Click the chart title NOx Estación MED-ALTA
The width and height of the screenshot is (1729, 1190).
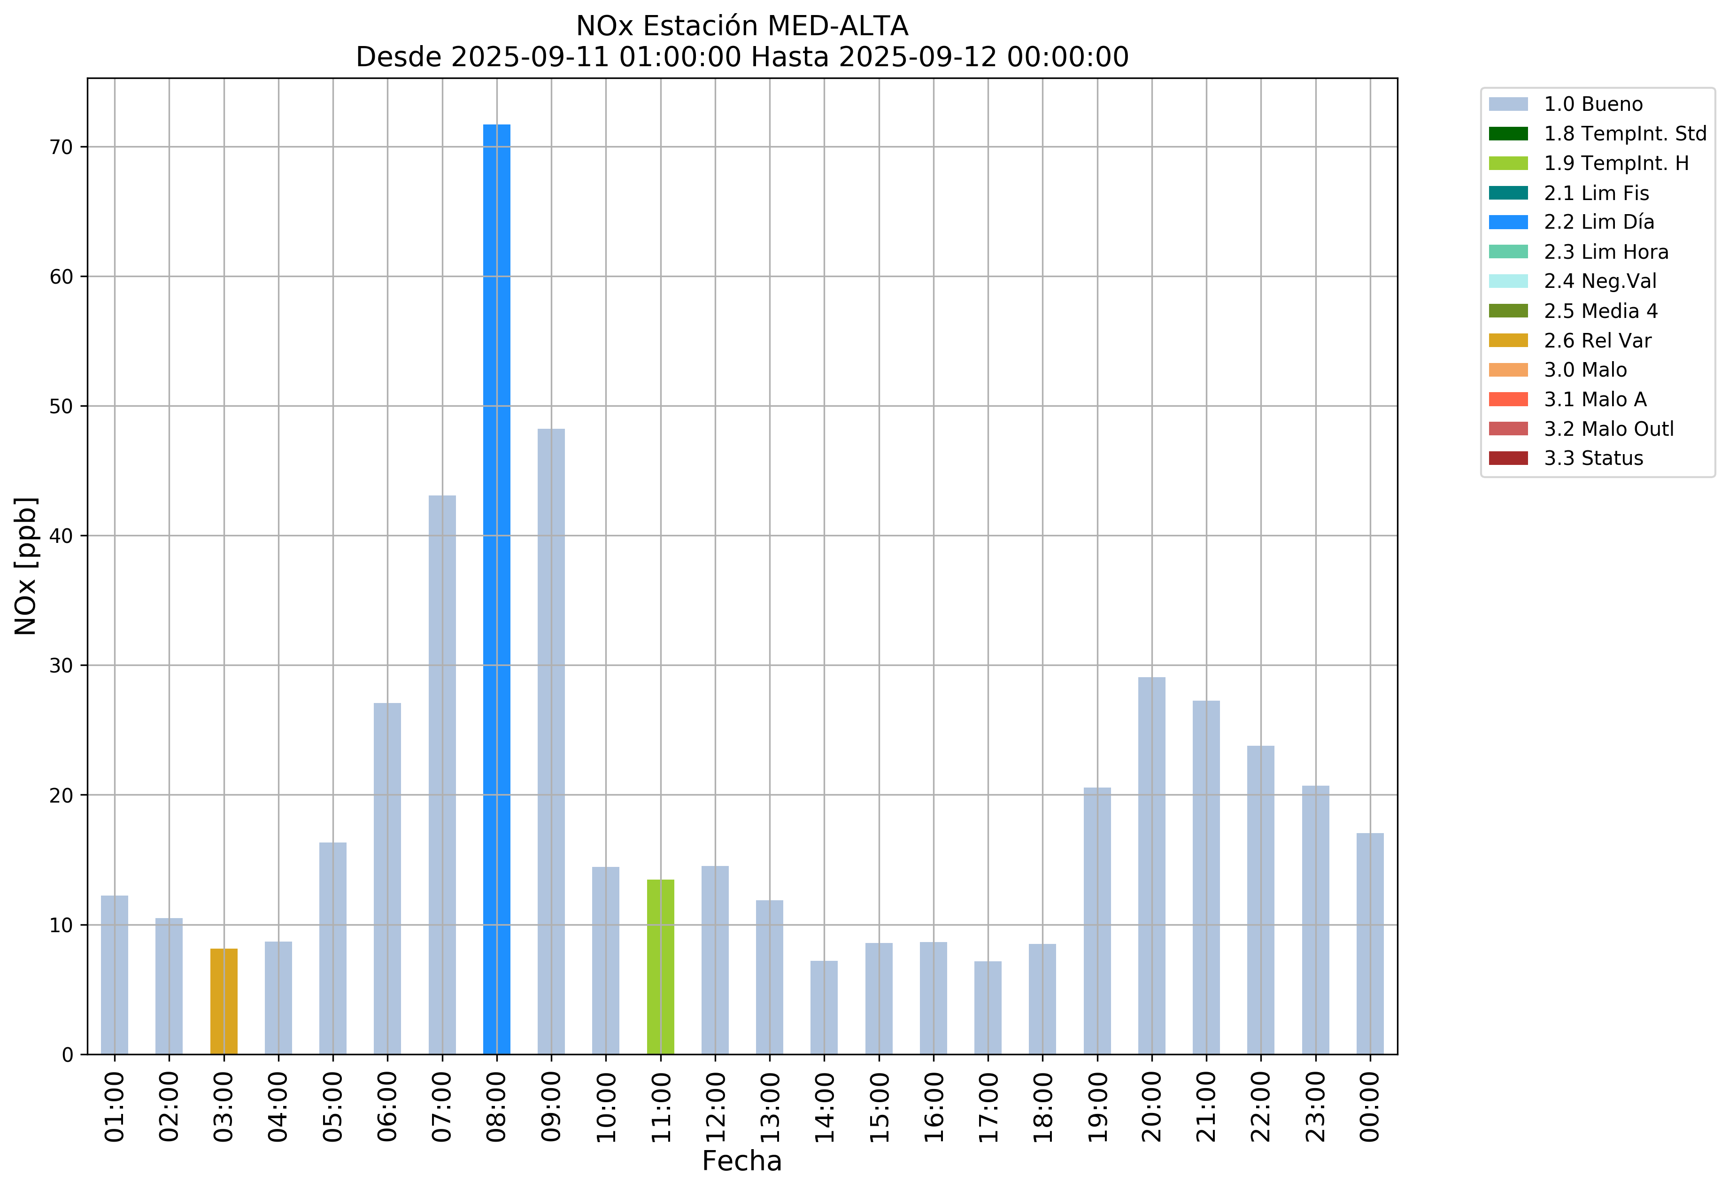(742, 26)
